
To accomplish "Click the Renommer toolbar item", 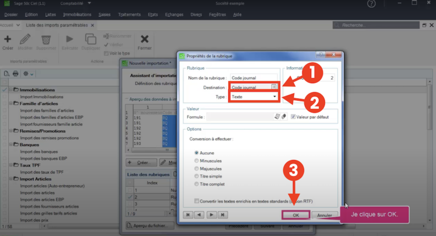I will [118, 36].
